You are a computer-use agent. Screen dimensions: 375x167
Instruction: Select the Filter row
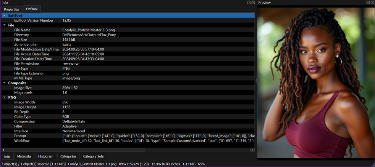tap(128, 126)
